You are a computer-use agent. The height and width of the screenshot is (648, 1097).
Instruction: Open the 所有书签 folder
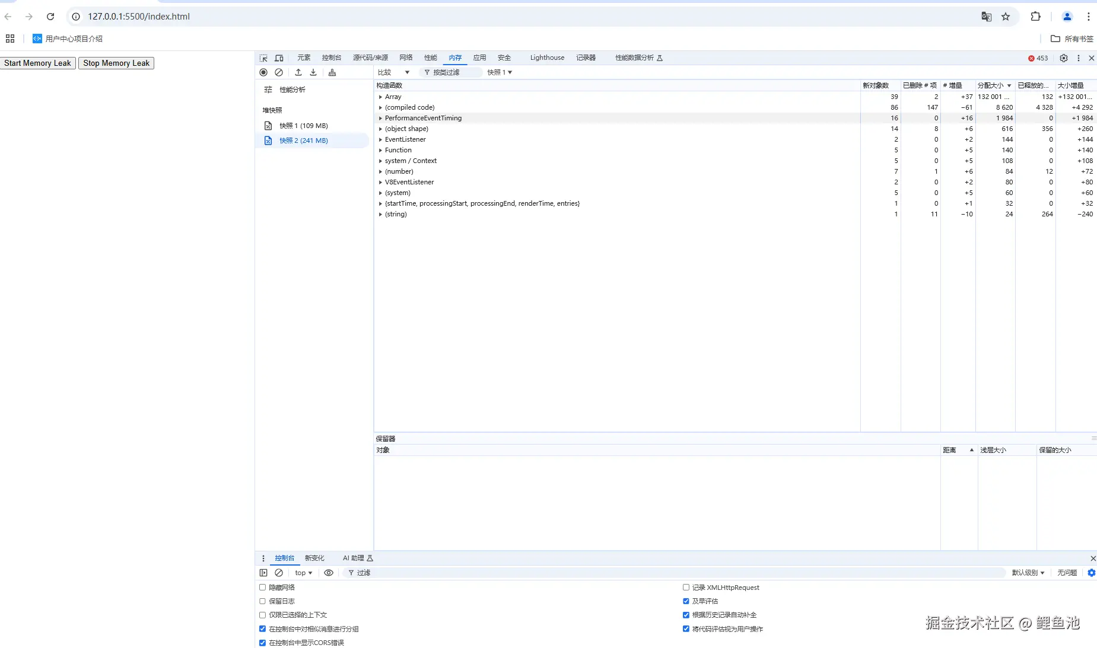click(1072, 39)
